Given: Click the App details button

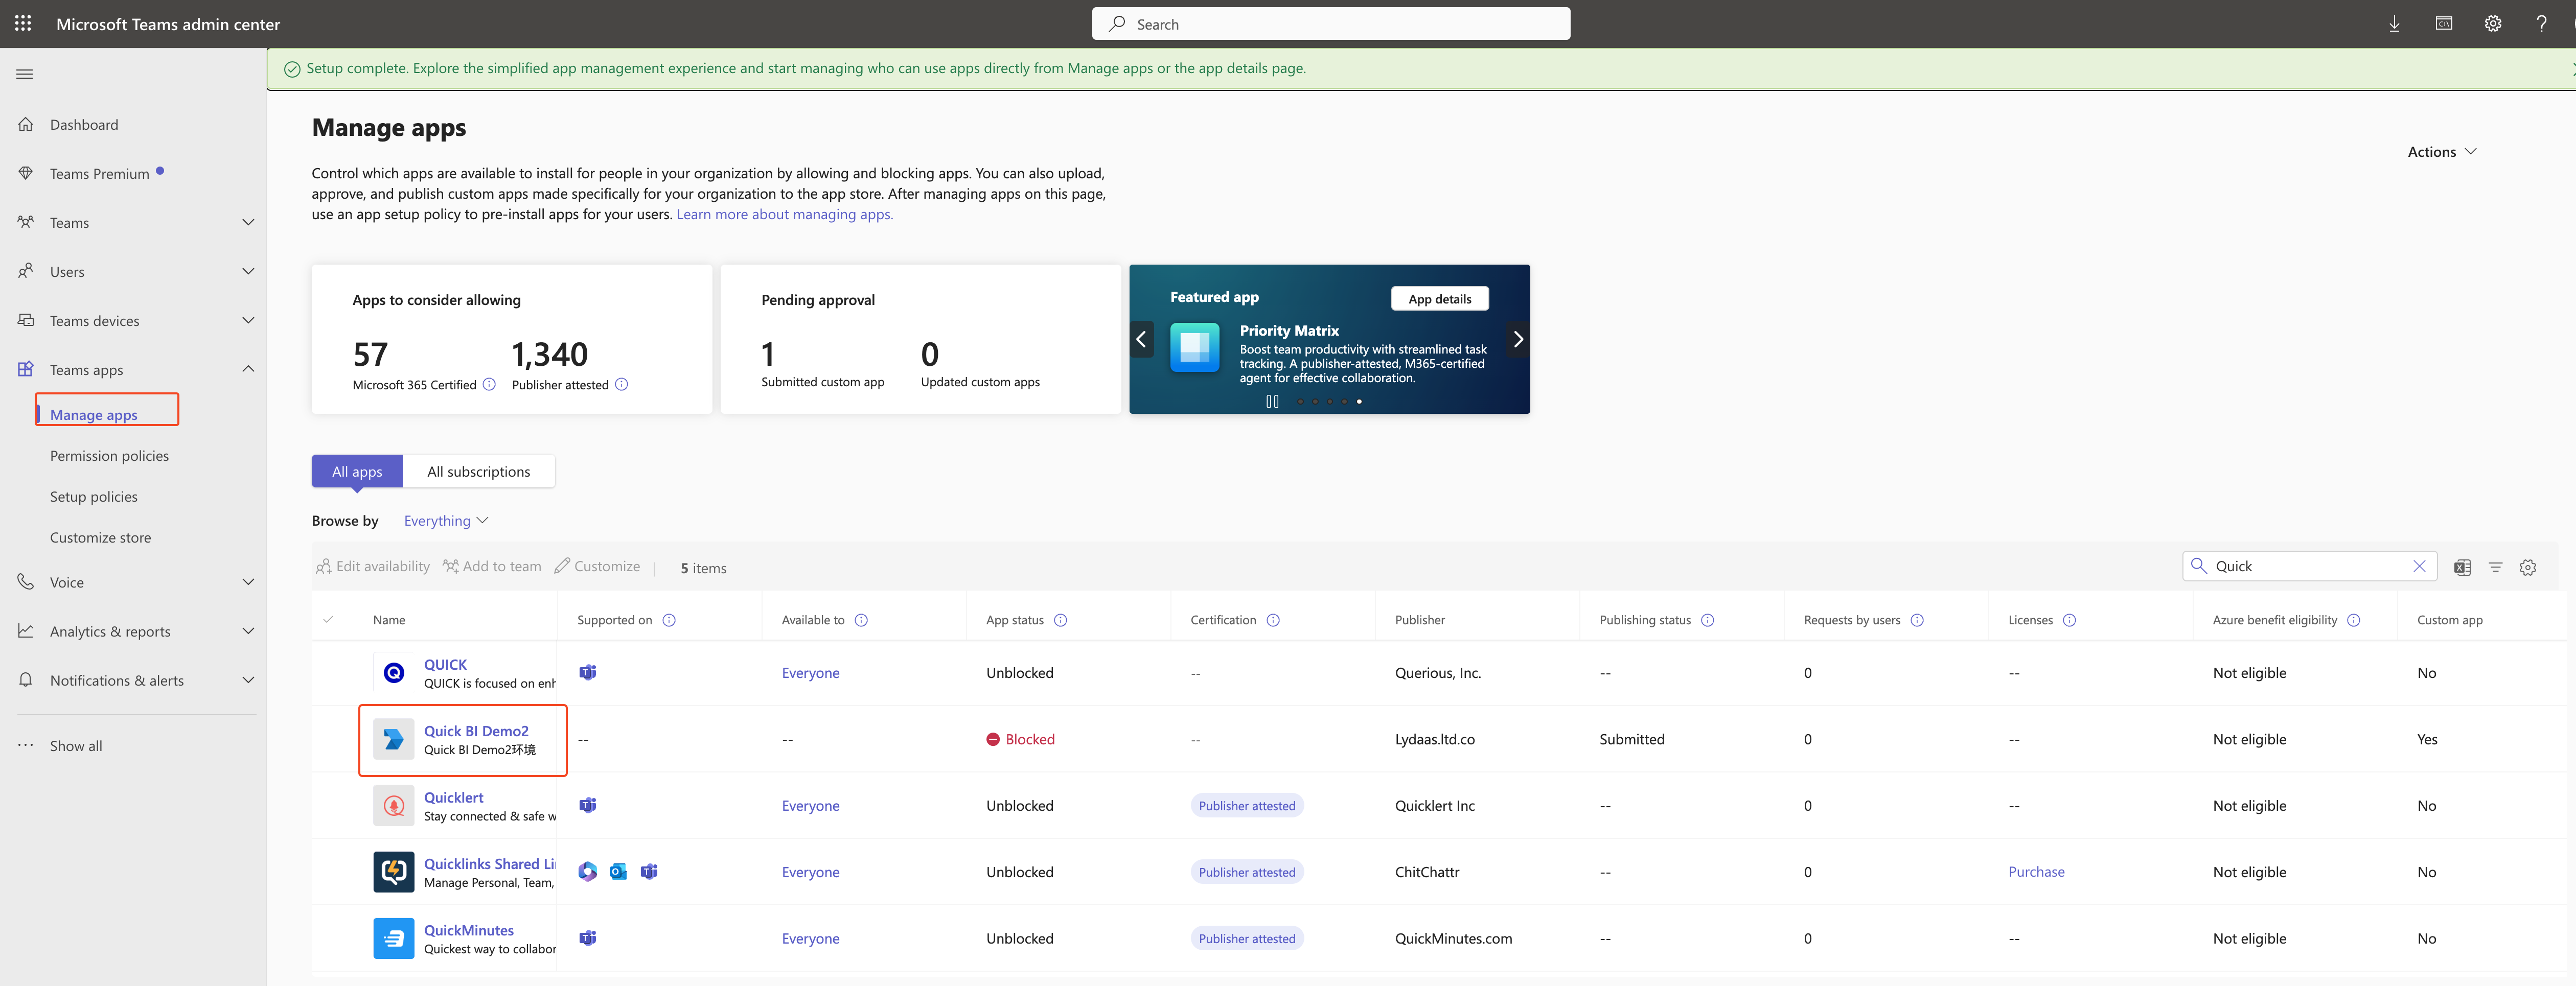Looking at the screenshot, I should [x=1439, y=299].
